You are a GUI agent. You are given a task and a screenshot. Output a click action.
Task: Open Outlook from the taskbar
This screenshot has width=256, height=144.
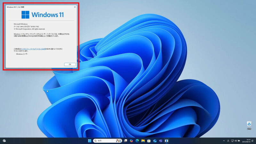(x=155, y=141)
